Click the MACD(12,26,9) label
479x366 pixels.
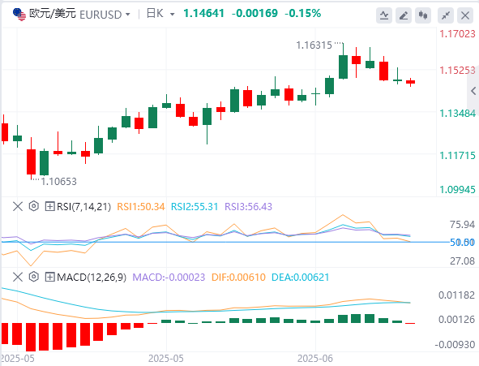pyautogui.click(x=92, y=278)
